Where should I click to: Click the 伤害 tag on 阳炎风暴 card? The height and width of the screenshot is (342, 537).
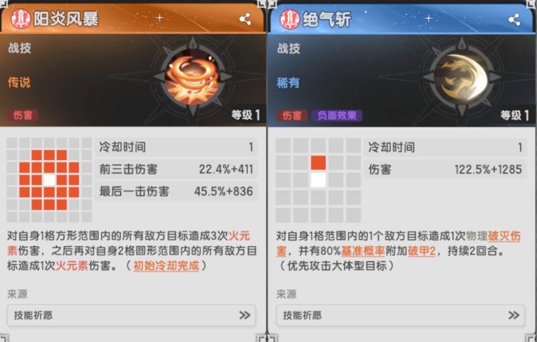coord(23,116)
